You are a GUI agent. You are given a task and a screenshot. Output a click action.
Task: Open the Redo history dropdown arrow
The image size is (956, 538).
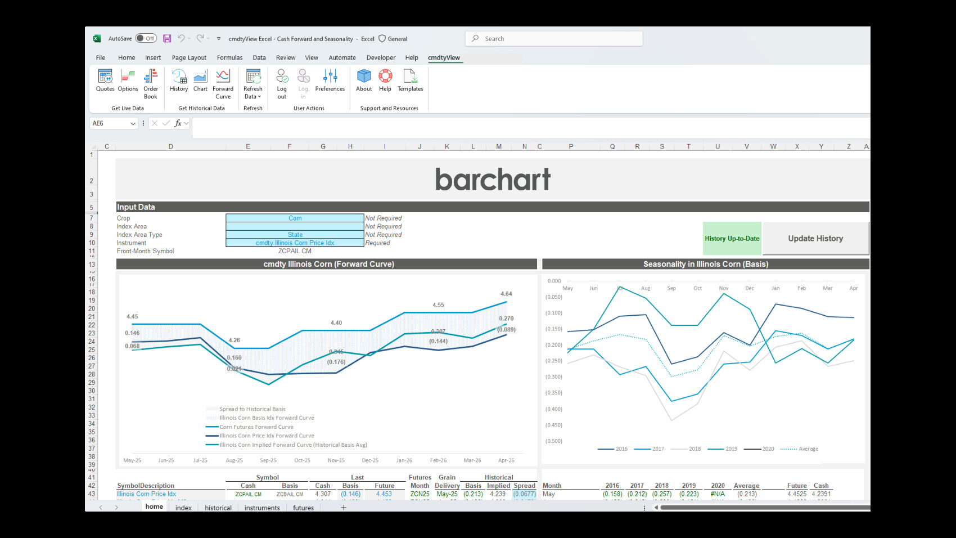[208, 38]
